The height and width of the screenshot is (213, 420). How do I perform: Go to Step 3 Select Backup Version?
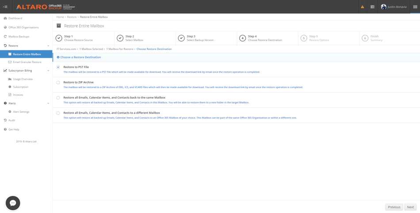point(199,38)
